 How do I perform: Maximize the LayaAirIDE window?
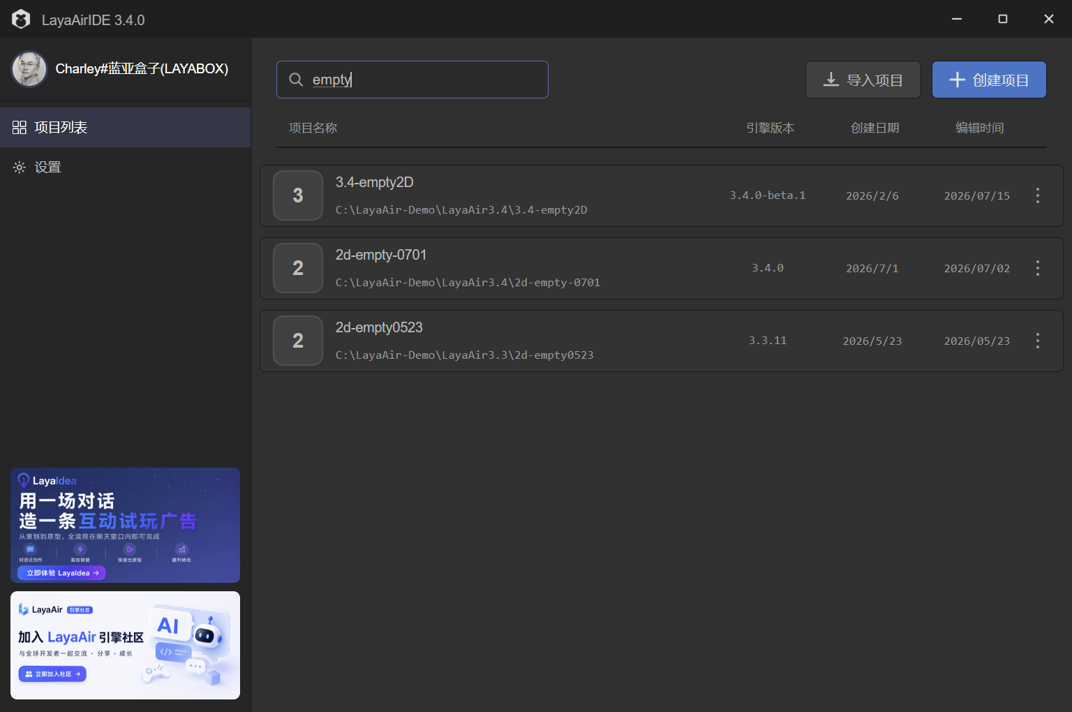point(1003,19)
